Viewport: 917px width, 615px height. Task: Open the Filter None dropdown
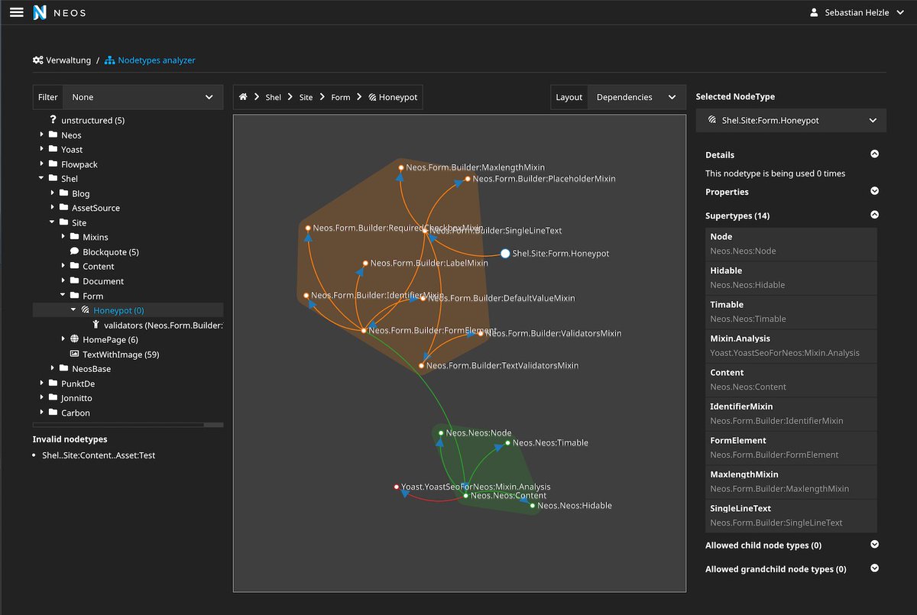pyautogui.click(x=142, y=97)
